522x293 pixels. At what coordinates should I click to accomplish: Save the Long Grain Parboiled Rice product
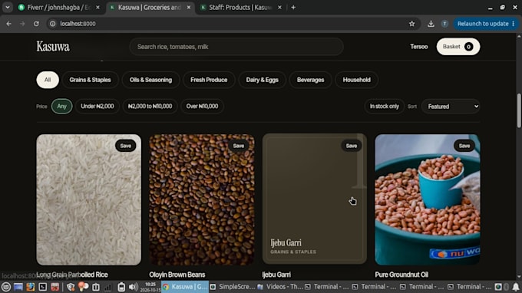click(x=125, y=146)
